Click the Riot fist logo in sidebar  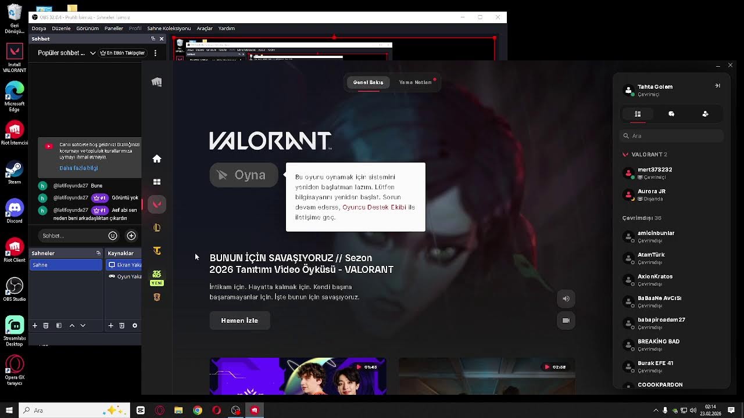[156, 82]
